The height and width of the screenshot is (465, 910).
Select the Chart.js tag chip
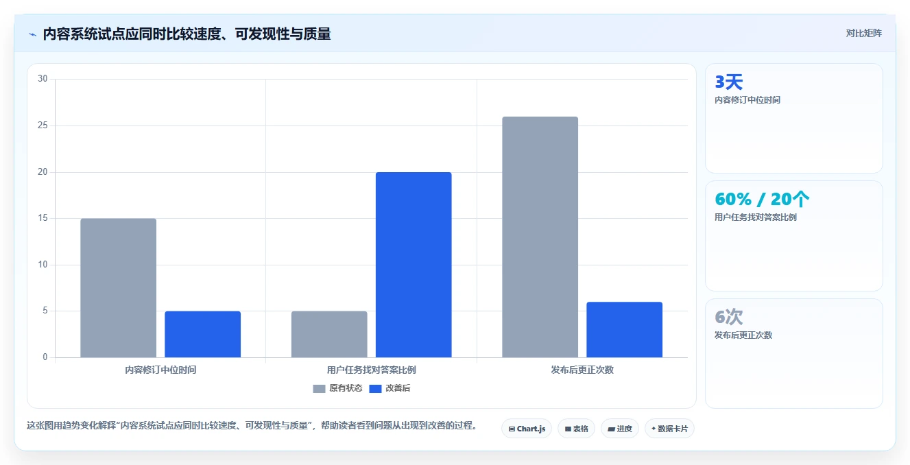tap(527, 429)
